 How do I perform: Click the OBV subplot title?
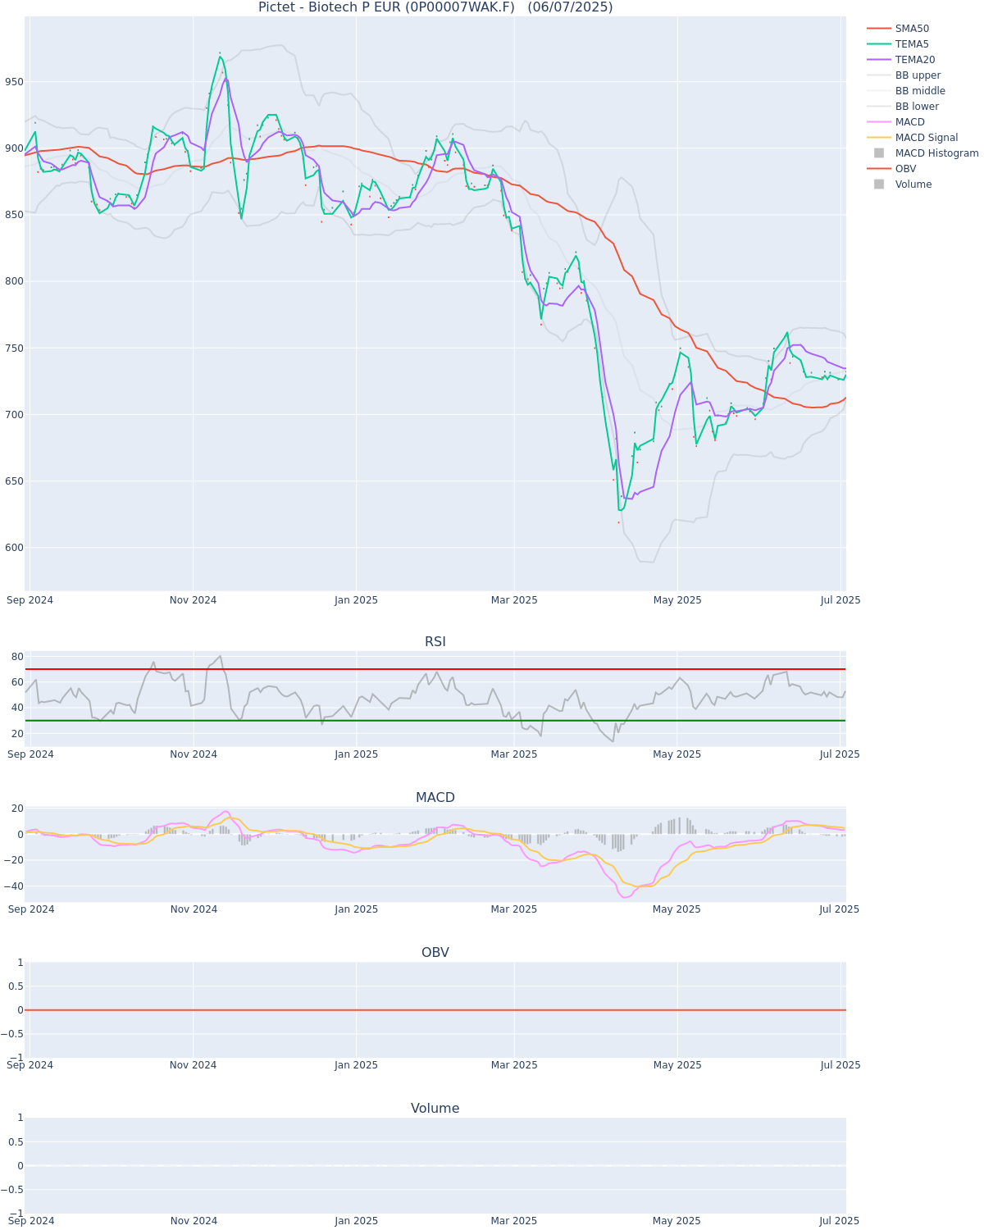click(x=435, y=953)
